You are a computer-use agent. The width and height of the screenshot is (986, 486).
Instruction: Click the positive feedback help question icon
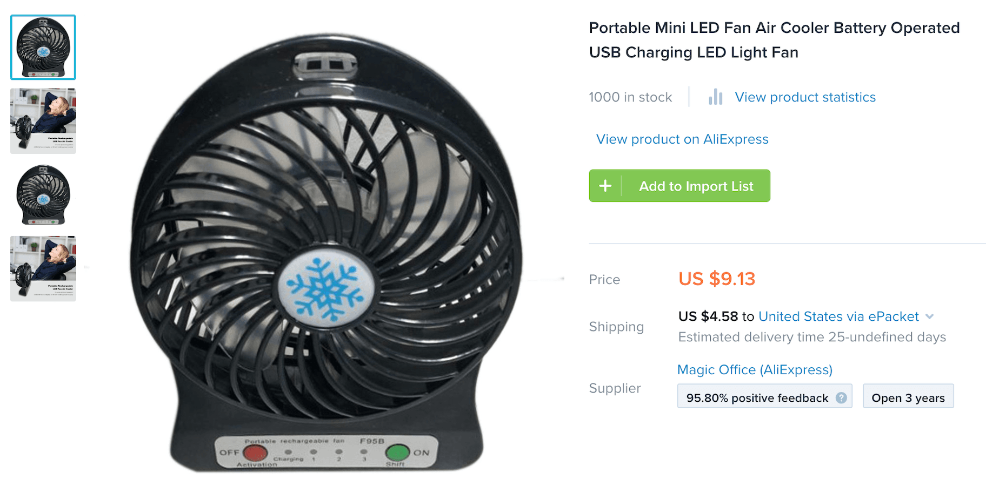click(x=841, y=398)
